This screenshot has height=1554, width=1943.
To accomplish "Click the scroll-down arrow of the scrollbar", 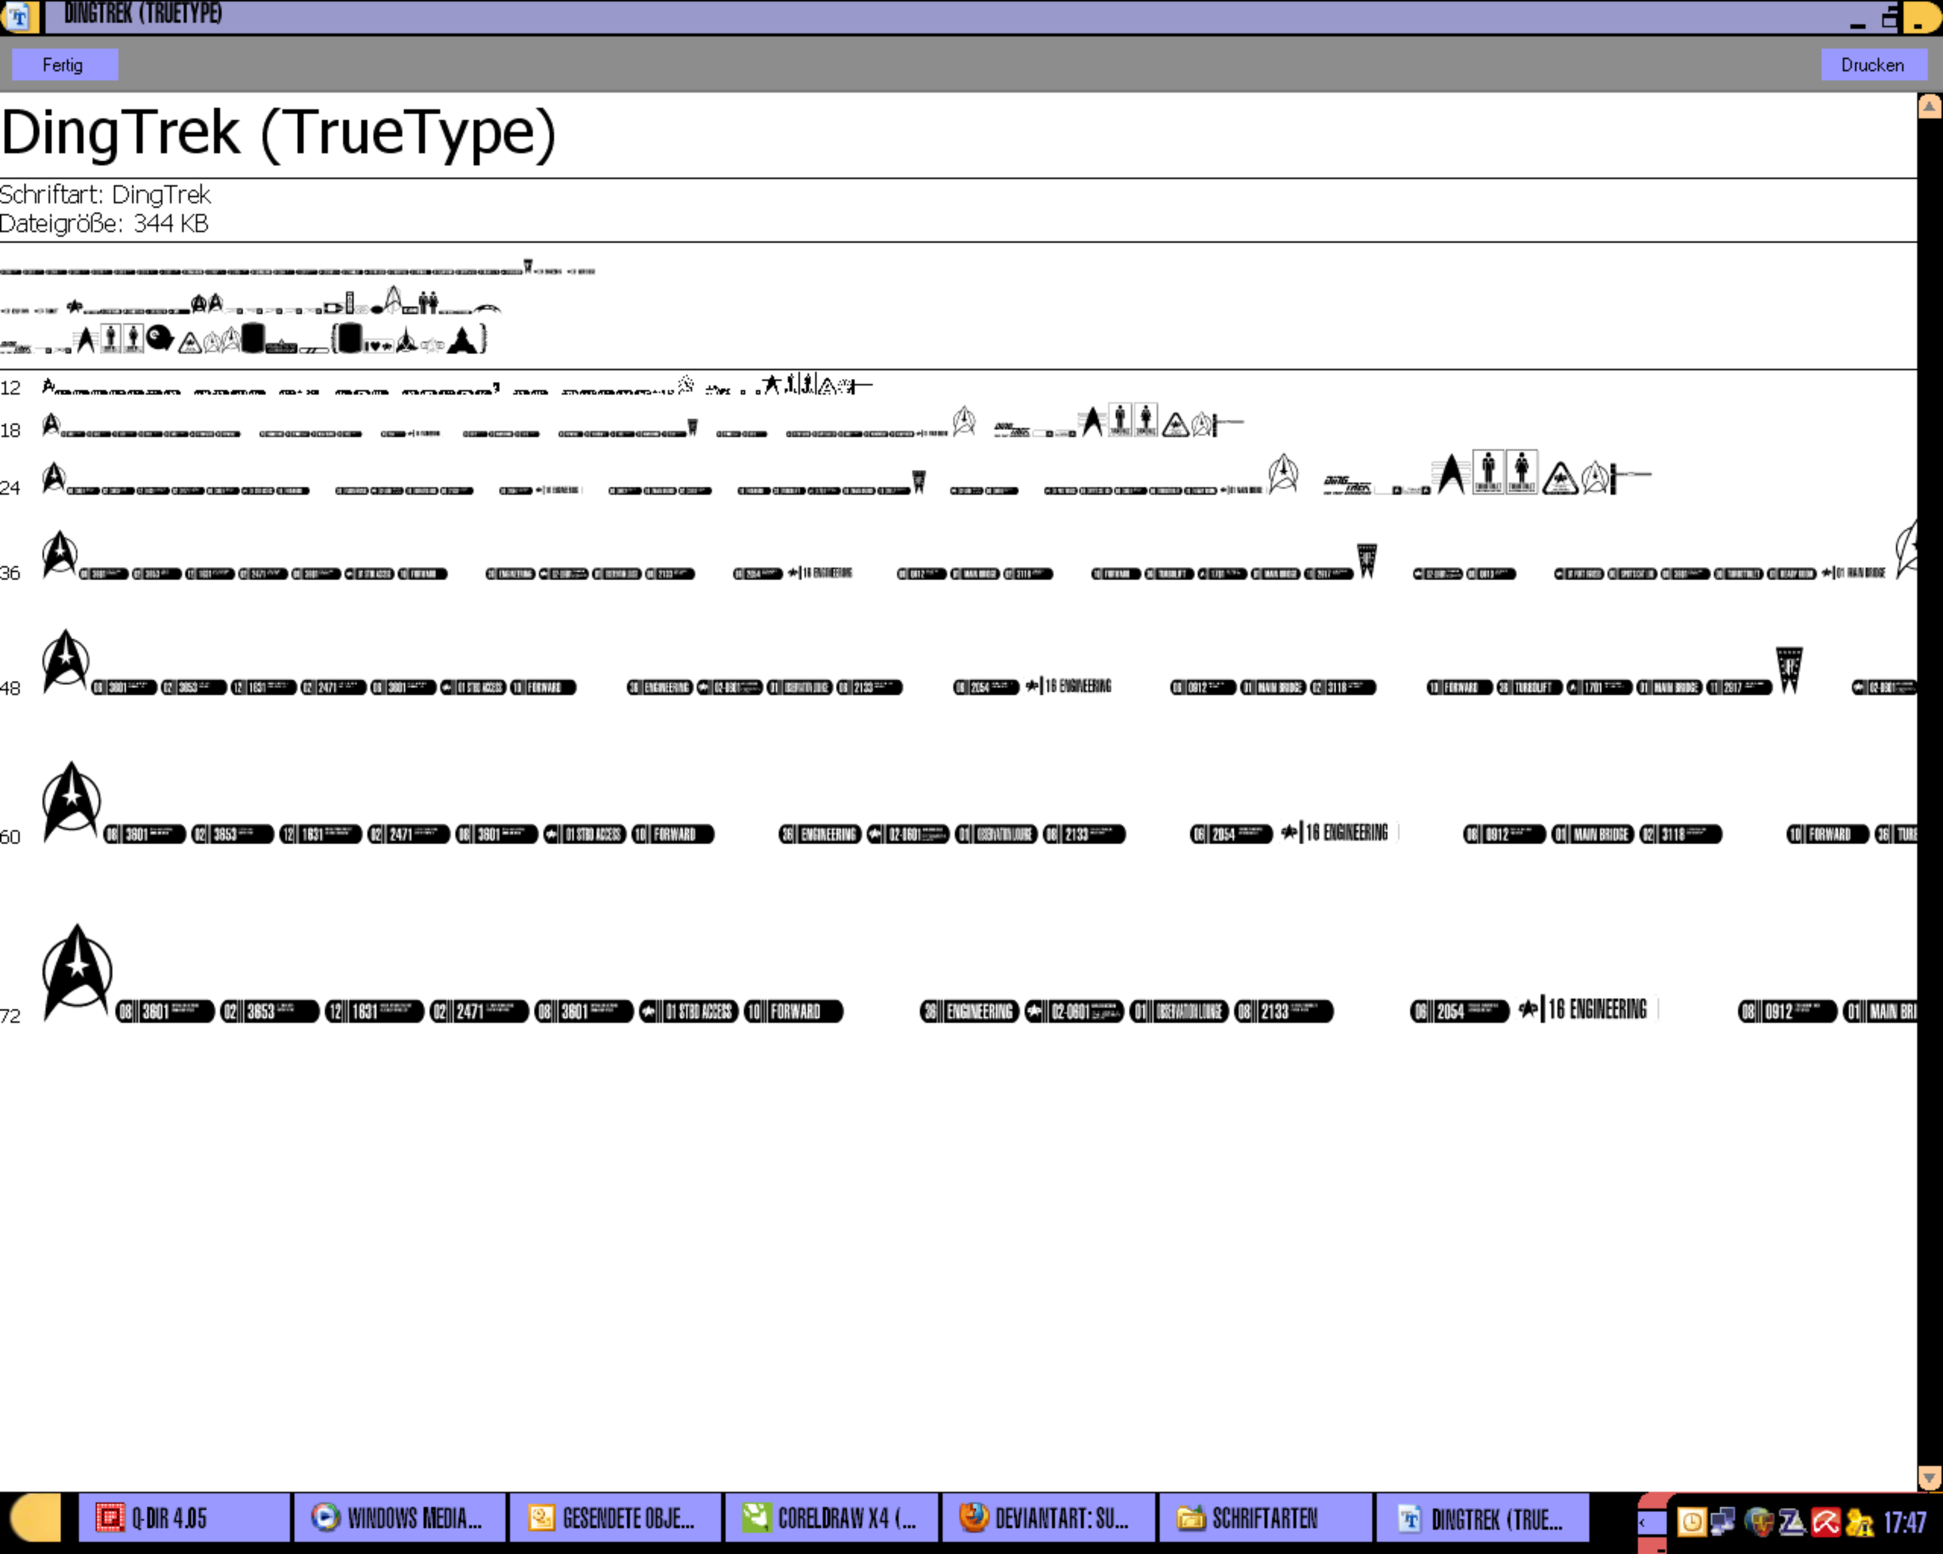I will pos(1930,1478).
